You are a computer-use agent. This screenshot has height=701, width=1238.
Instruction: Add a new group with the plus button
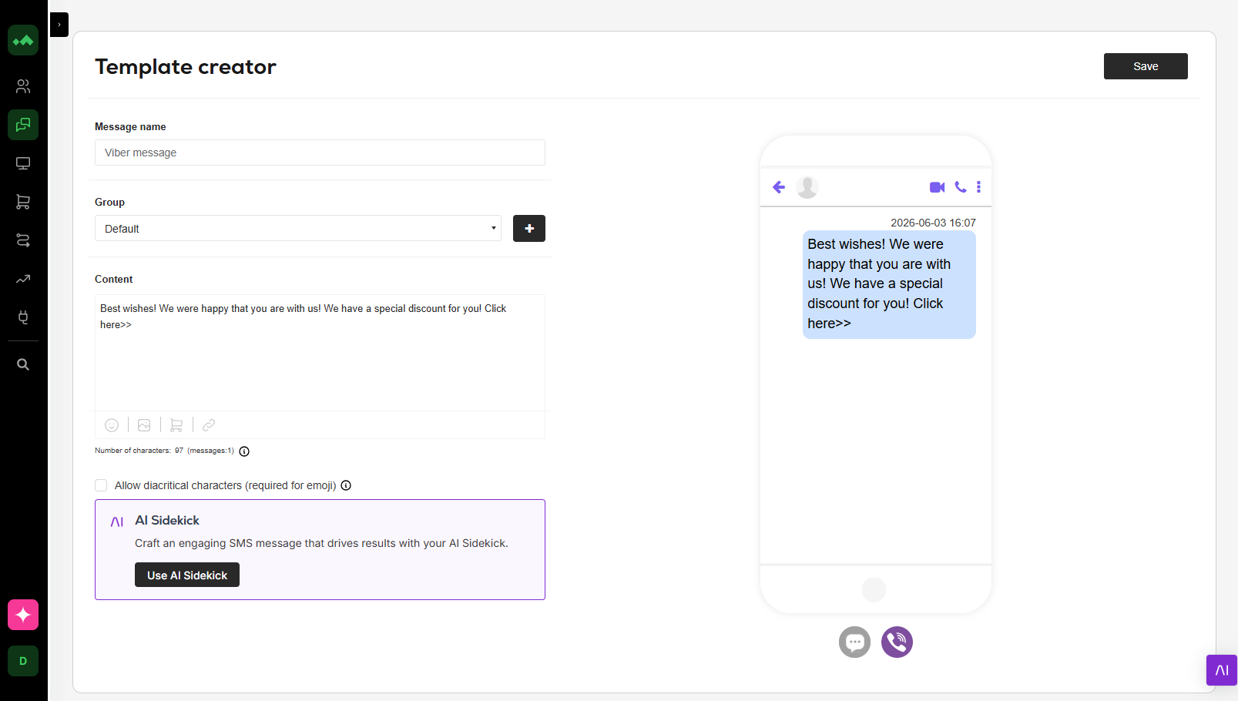[529, 228]
